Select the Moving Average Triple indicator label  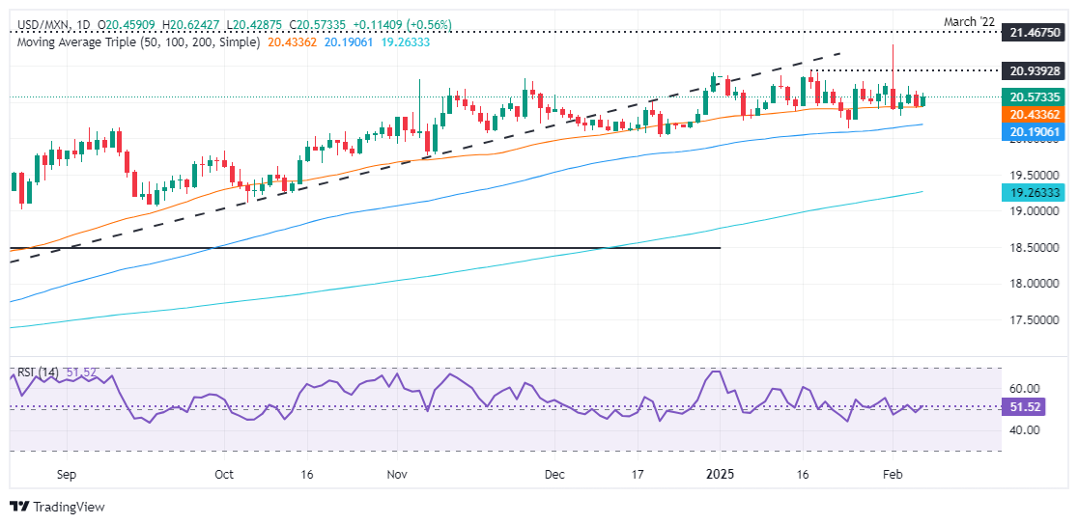(x=135, y=42)
